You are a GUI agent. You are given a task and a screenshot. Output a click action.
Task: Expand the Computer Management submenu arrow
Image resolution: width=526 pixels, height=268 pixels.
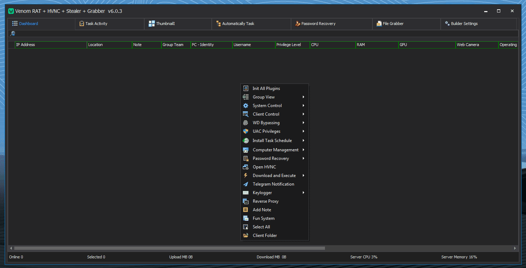click(304, 150)
